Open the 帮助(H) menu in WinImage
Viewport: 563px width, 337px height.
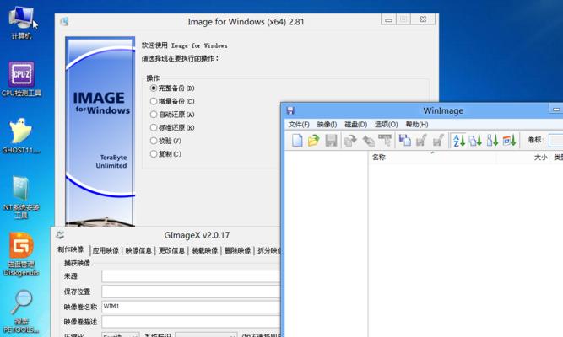coord(416,125)
